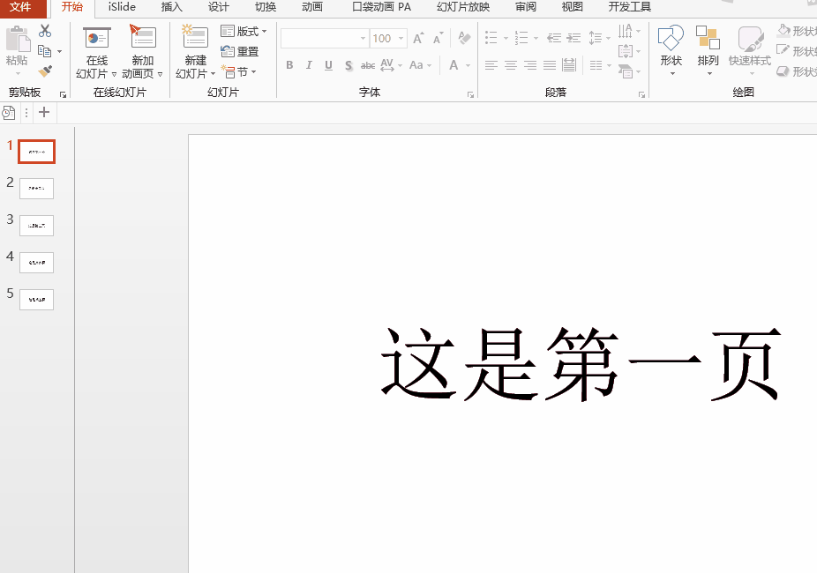Image resolution: width=817 pixels, height=573 pixels.
Task: Select the 形状填充 (Shape Fill) icon
Action: [783, 29]
